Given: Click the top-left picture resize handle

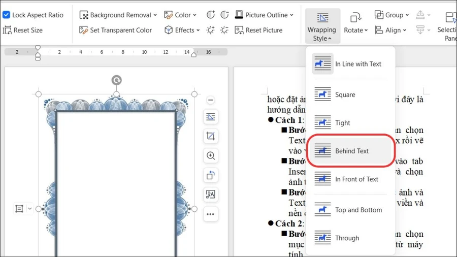Looking at the screenshot, I should pyautogui.click(x=39, y=94).
